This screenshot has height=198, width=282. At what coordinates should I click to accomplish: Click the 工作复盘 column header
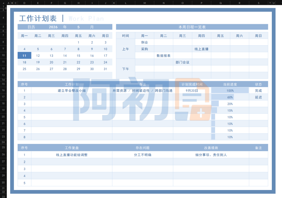pos(72,148)
